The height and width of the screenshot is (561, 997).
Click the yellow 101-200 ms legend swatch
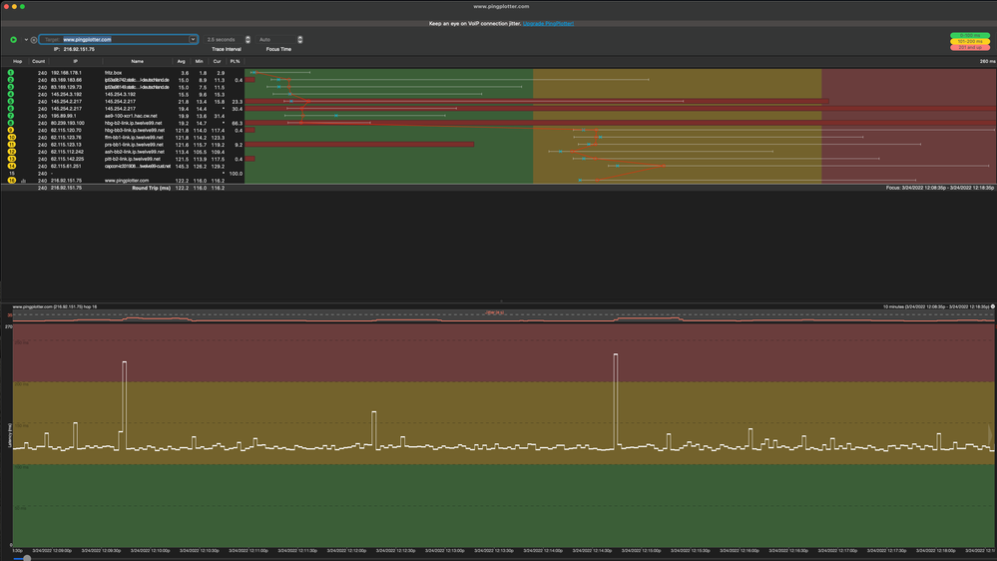click(x=969, y=41)
